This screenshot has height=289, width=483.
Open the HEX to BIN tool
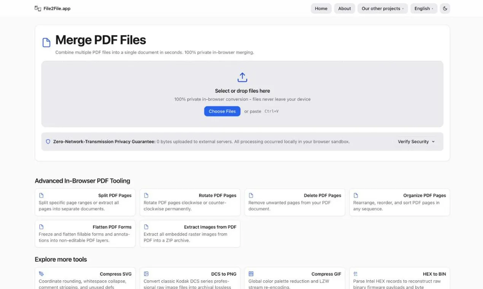[x=399, y=278]
